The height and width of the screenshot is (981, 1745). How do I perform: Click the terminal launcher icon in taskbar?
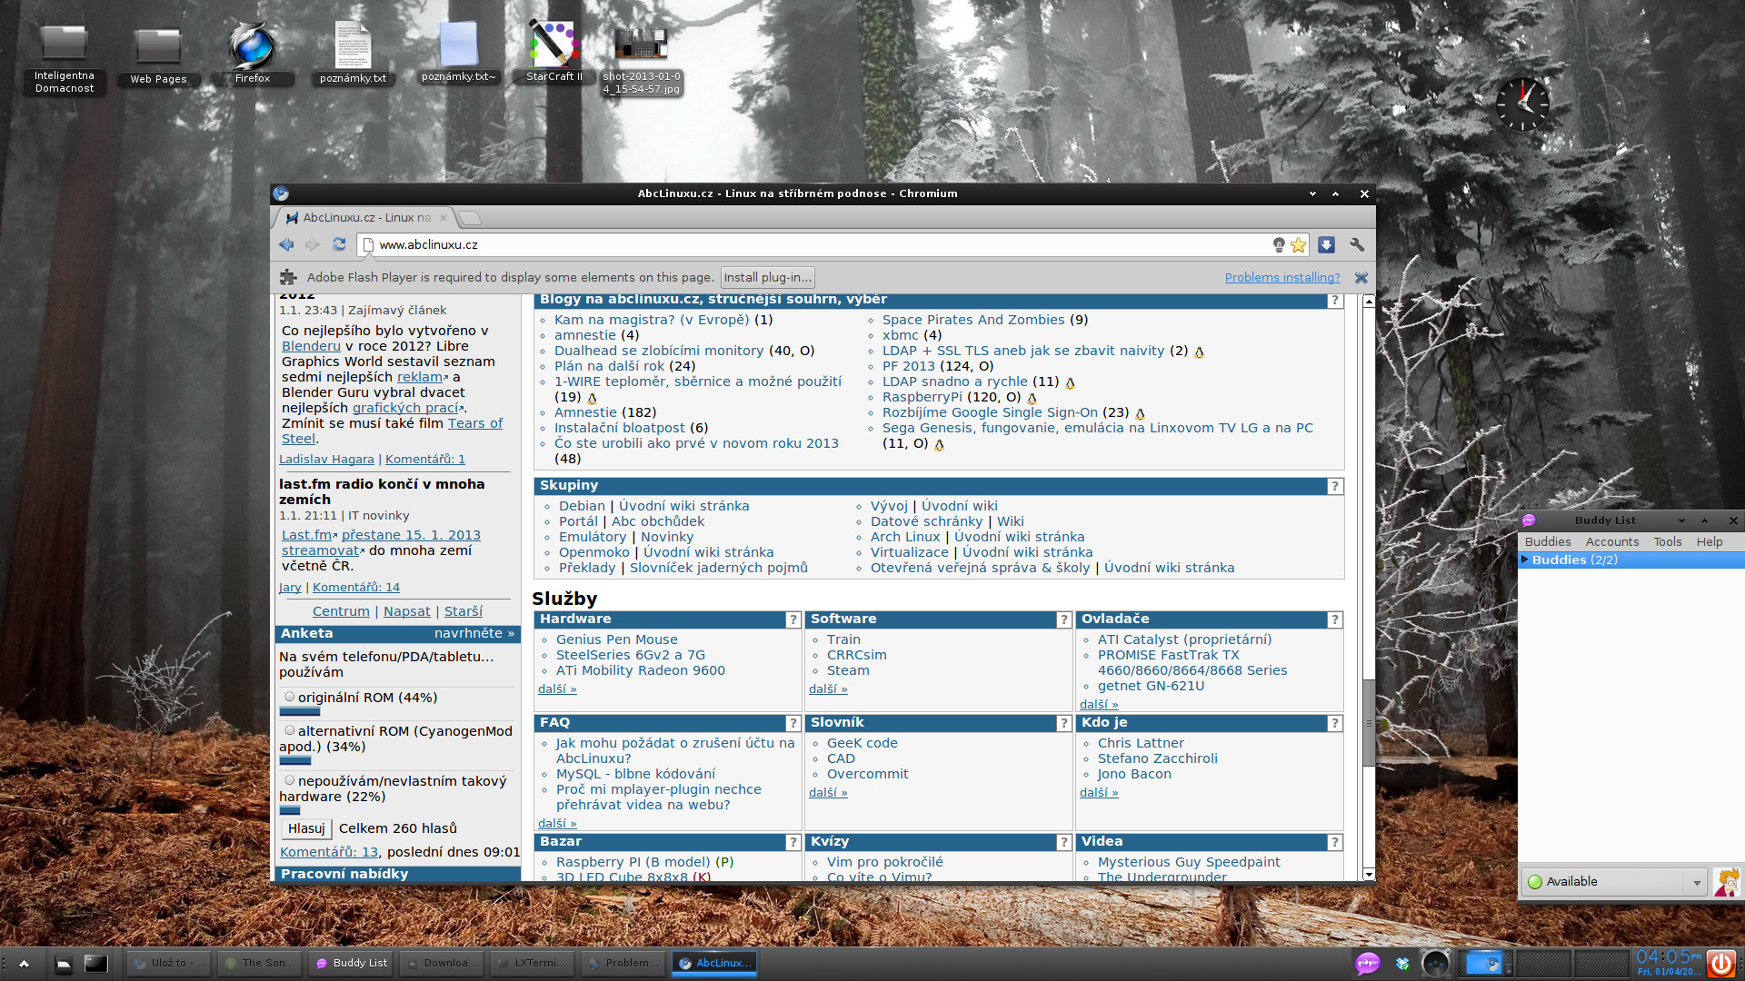click(x=95, y=964)
